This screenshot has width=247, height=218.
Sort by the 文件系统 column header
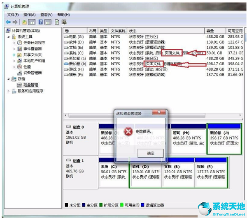[x=118, y=31]
